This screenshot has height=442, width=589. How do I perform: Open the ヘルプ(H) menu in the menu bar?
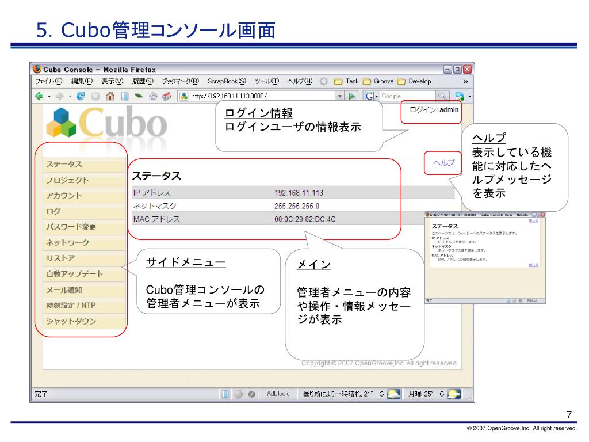click(x=300, y=81)
